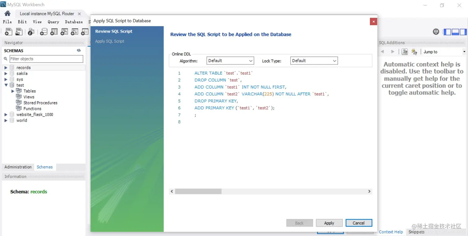This screenshot has width=468, height=236.
Task: Get context help for current caret position
Action: [405, 52]
